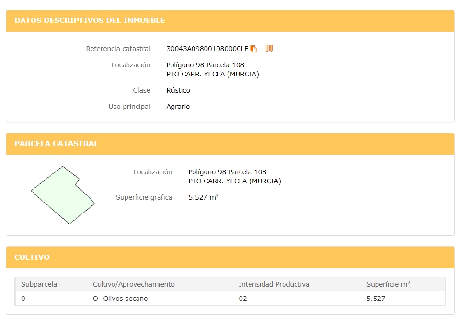468x320 pixels.
Task: Click the 'Cultivo/Aprovechamiento' column header
Action: point(134,284)
